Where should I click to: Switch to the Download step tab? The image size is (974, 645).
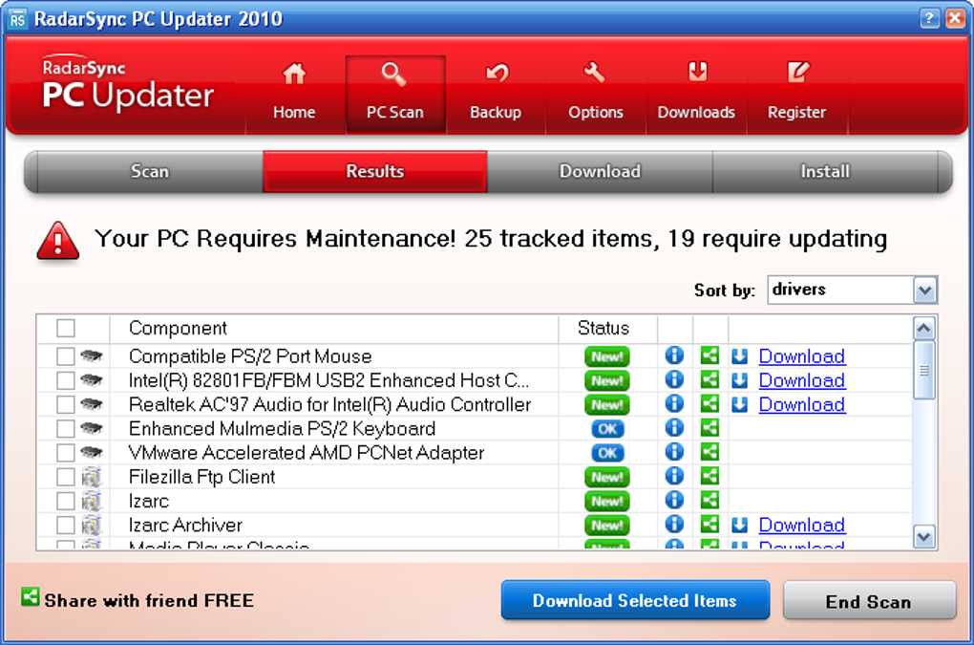600,171
